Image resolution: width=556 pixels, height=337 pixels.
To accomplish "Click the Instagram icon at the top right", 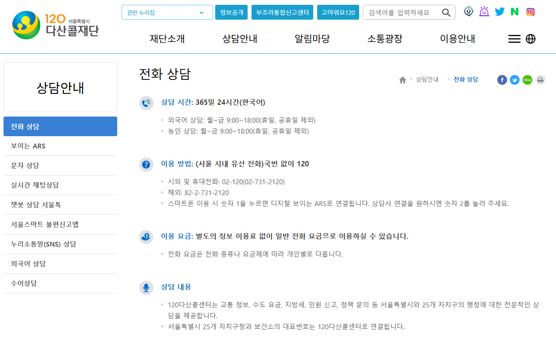I will point(531,12).
